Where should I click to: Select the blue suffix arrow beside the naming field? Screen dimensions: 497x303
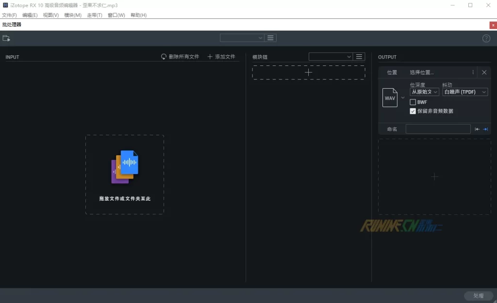(x=485, y=129)
